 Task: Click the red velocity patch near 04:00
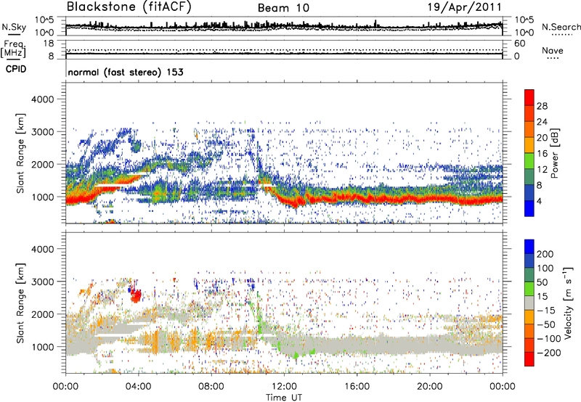pyautogui.click(x=136, y=295)
